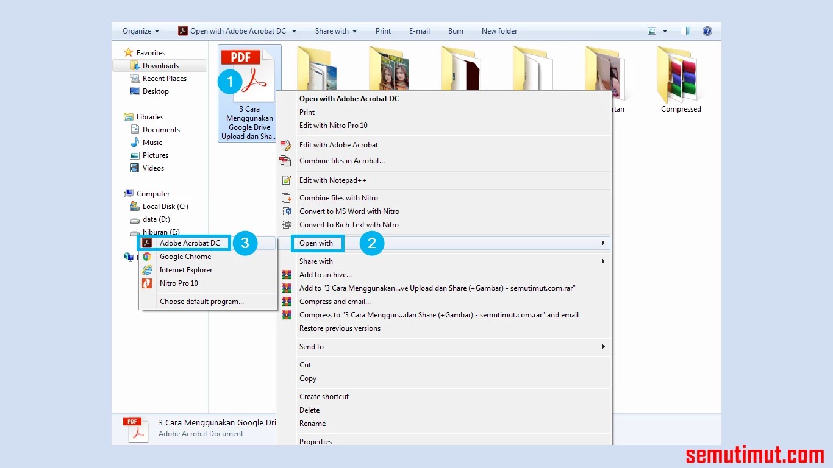Screen dimensions: 833x468
Task: Click the Google Chrome icon in submenu
Action: (147, 257)
